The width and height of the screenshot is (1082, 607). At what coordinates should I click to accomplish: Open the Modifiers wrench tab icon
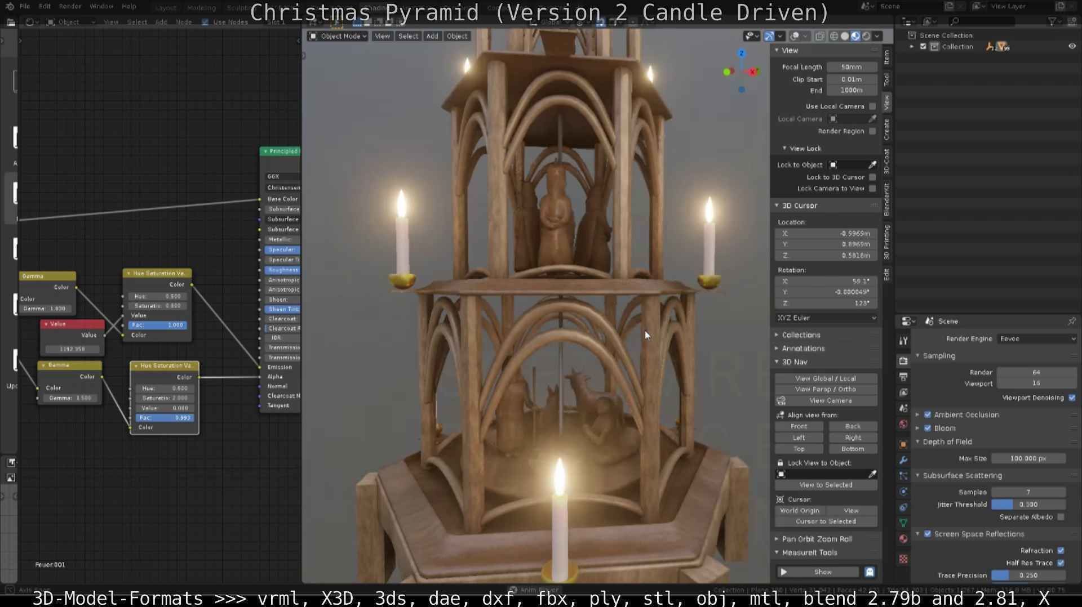pos(903,460)
